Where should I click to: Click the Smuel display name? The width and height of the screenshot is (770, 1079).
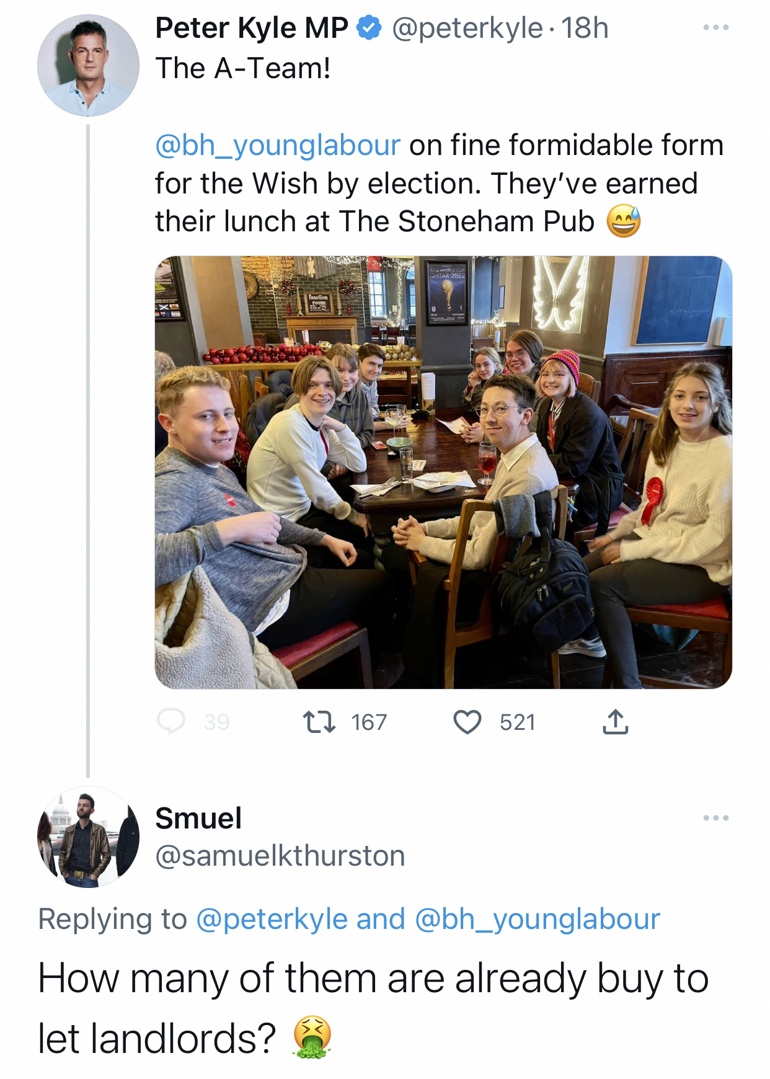pos(198,819)
